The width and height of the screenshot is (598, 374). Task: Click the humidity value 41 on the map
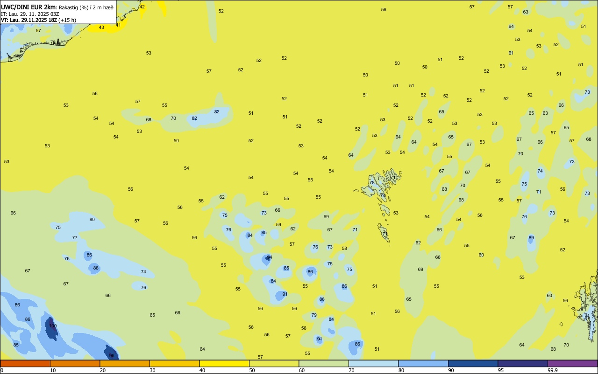[118, 25]
